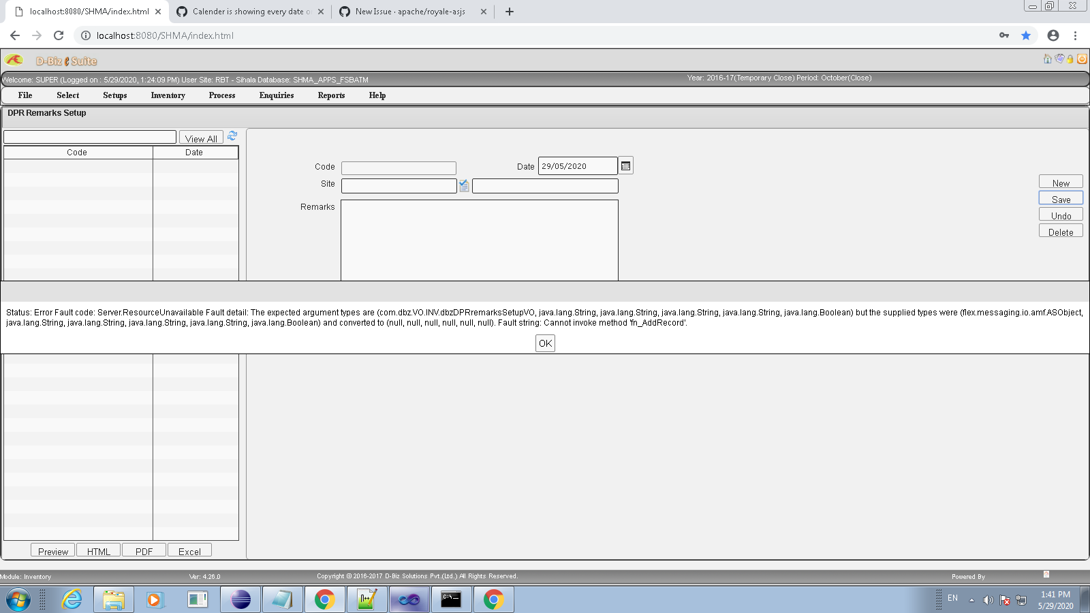Screen dimensions: 1090x613
Task: Click the Code input field
Action: coord(399,168)
